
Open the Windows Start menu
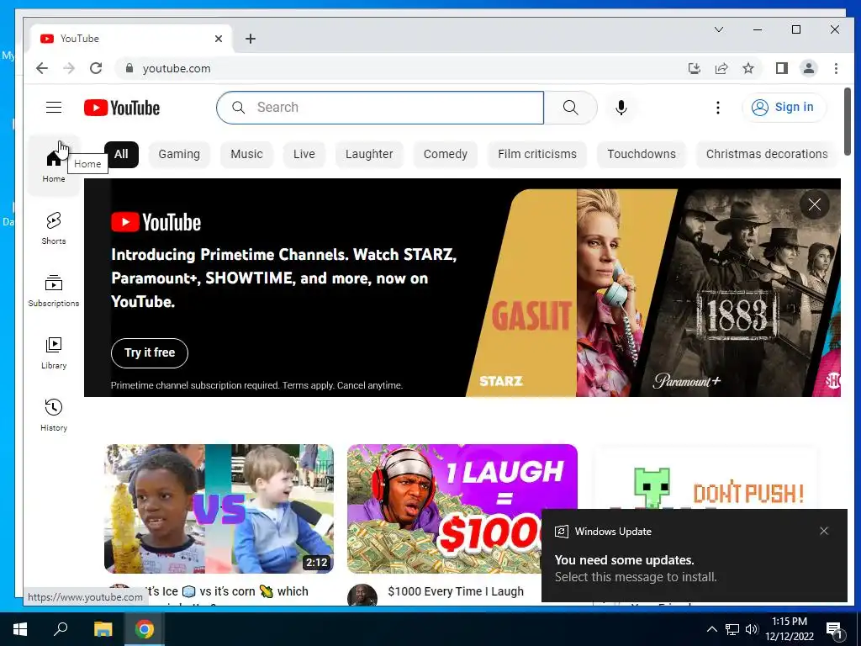[20, 629]
